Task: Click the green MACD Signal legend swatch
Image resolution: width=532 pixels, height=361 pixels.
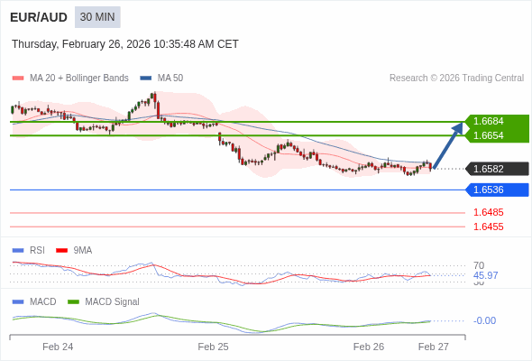Action: [73, 302]
